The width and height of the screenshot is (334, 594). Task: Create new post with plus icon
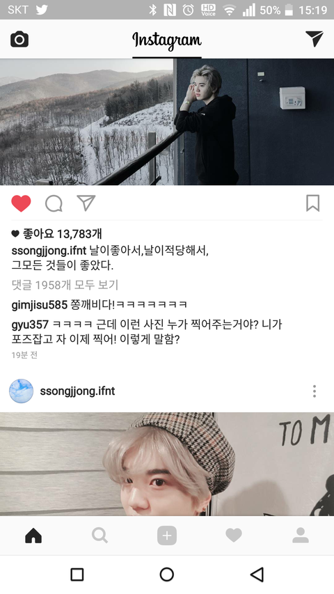(x=167, y=536)
